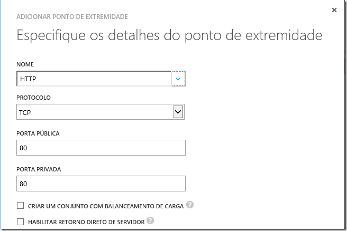The height and width of the screenshot is (231, 347).
Task: Select the TCP protocol combo box
Action: click(94, 112)
